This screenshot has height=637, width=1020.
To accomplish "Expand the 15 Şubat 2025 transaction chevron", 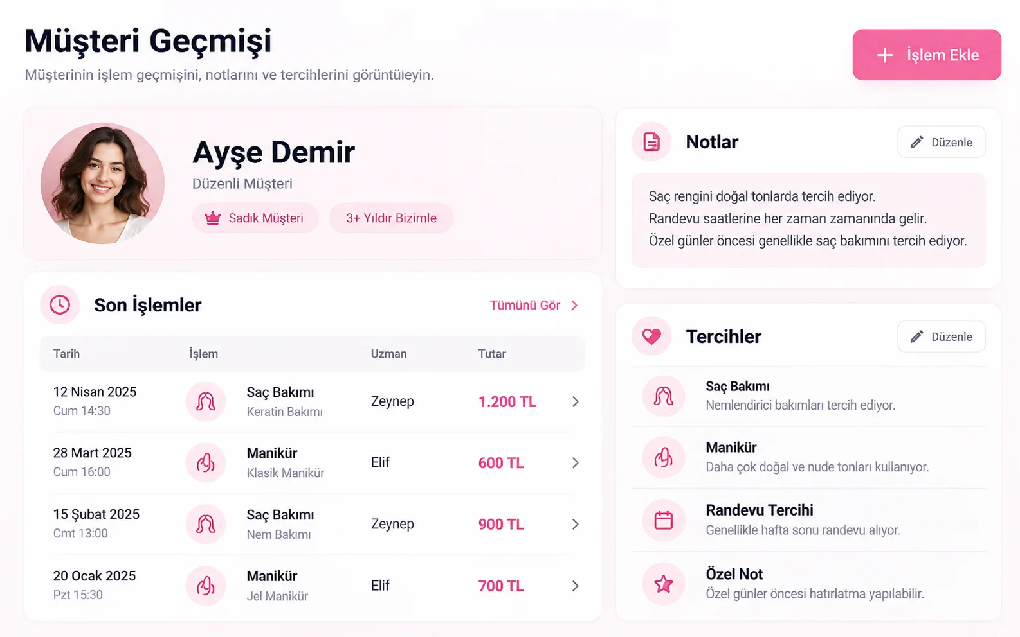I will [576, 524].
